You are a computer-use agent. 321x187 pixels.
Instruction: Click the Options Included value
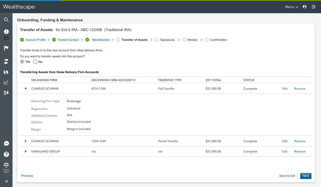[x=79, y=122]
